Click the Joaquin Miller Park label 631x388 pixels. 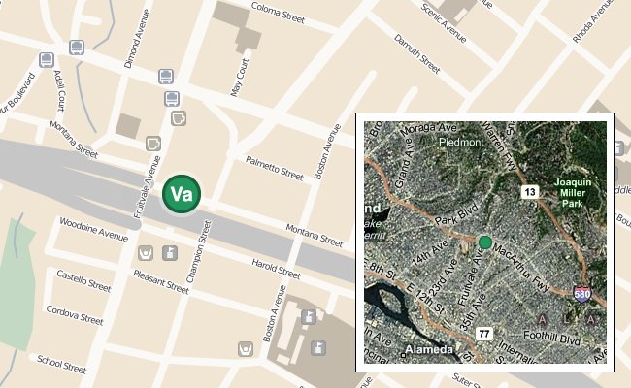point(573,193)
